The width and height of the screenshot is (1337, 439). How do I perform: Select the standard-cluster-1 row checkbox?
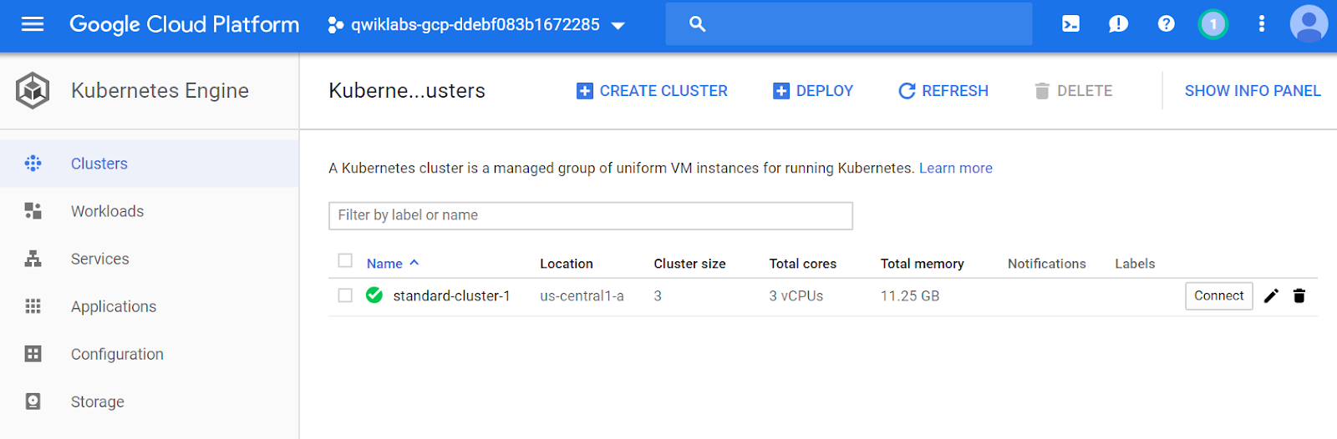point(345,295)
